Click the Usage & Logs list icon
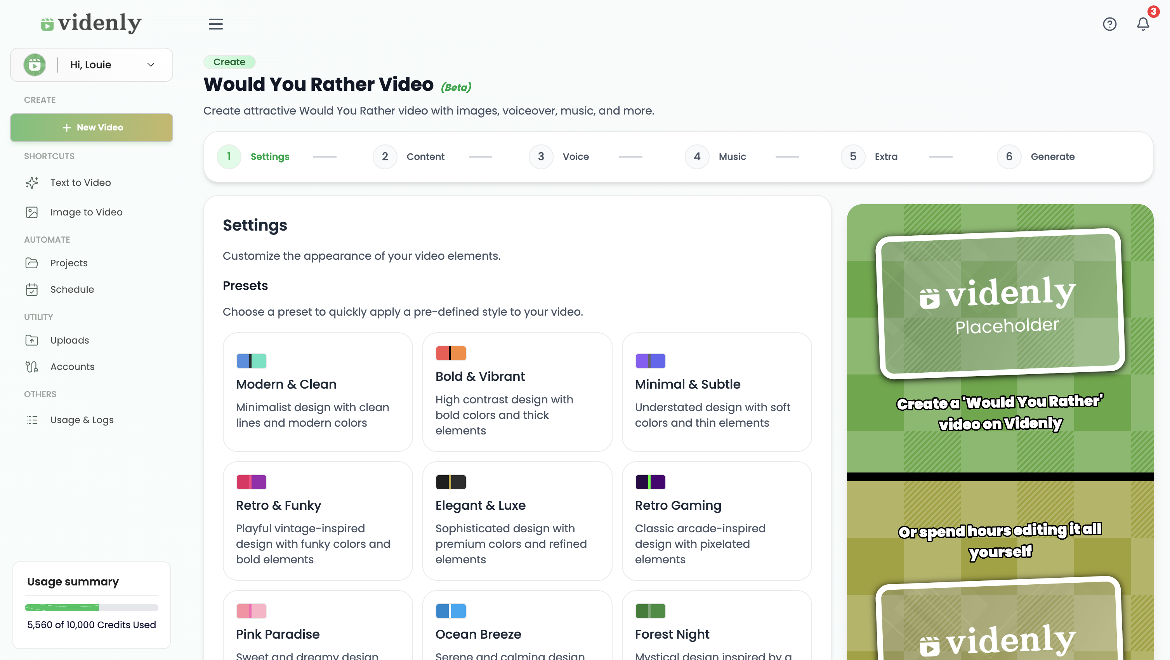Screen dimensions: 1170x660 coord(32,420)
